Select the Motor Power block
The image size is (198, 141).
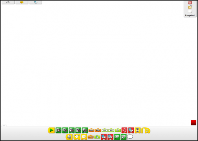(71, 130)
